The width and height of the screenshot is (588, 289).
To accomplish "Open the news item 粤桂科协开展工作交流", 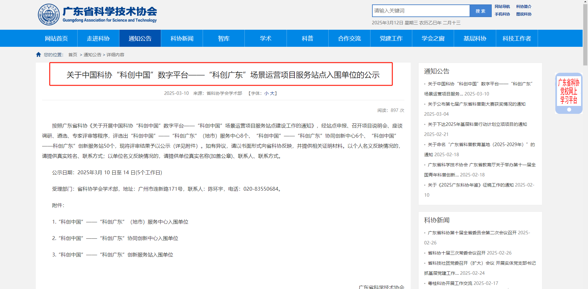I will coord(450,283).
